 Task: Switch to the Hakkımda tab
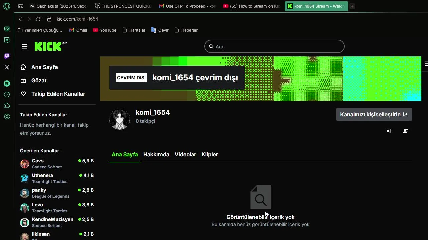pos(156,154)
